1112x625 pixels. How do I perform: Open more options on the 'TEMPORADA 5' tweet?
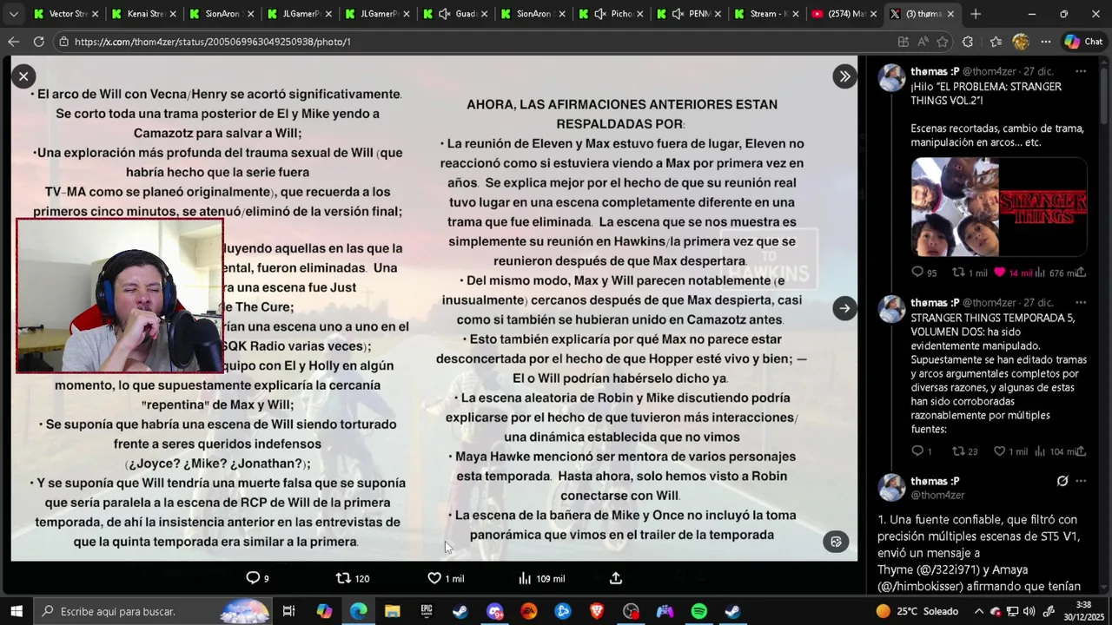(x=1081, y=302)
